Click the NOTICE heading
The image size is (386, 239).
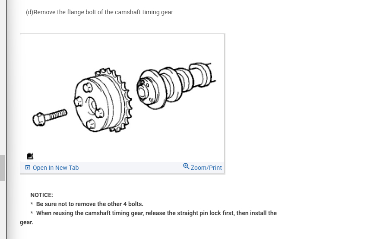41,195
